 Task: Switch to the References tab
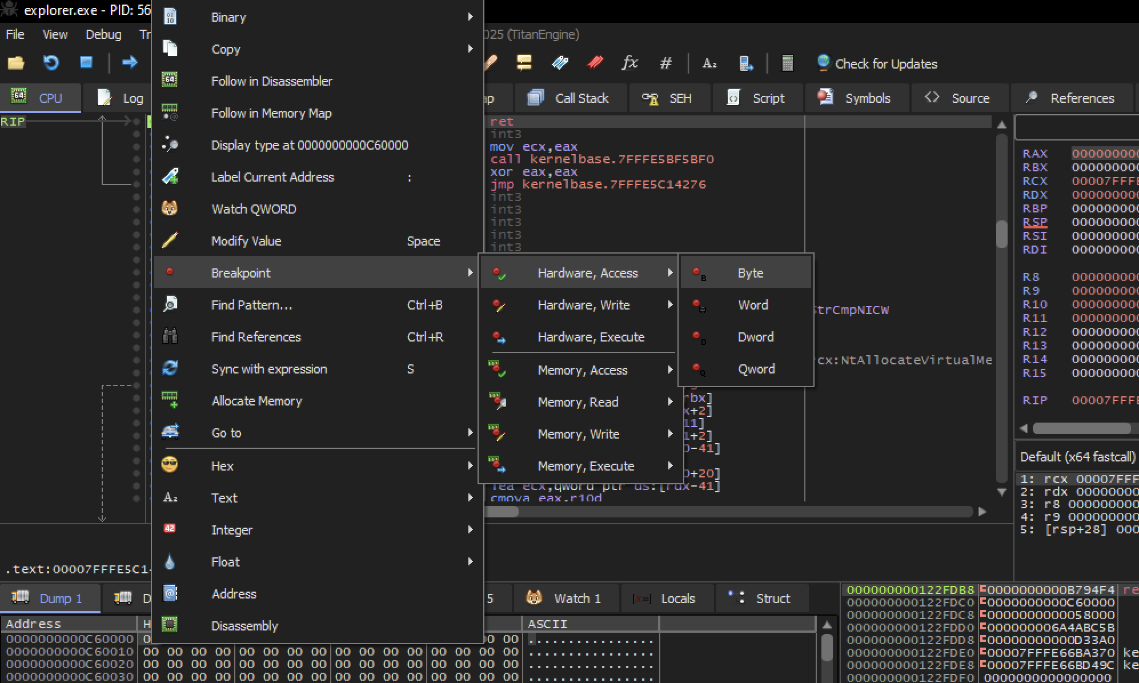pyautogui.click(x=1071, y=98)
